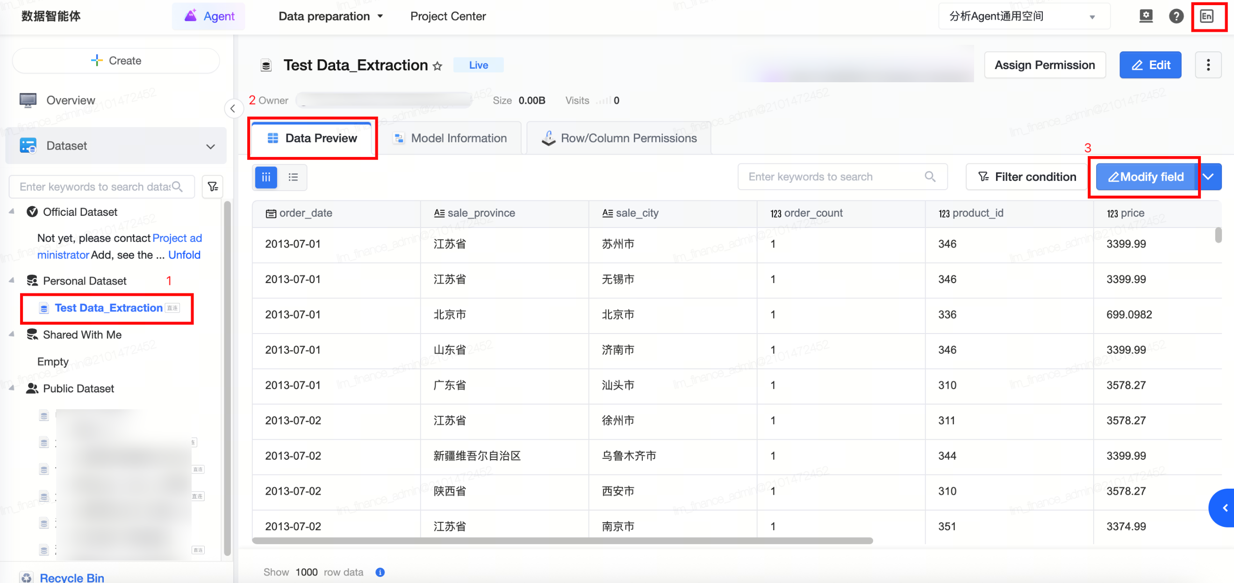
Task: Click the horizontal table scrollbar
Action: click(562, 540)
